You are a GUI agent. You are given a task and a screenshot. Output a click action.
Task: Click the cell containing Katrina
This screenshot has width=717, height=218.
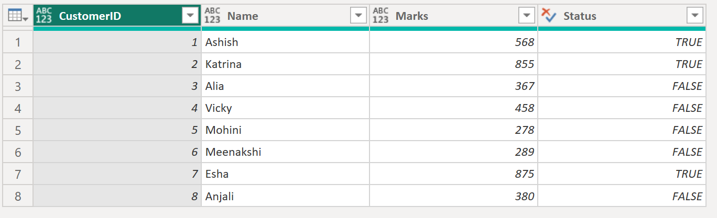click(285, 64)
